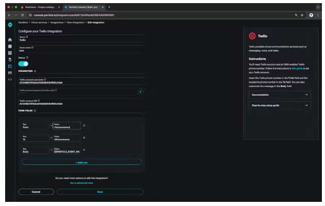
Task: Toggle the integration Status switch
Action: 23,64
